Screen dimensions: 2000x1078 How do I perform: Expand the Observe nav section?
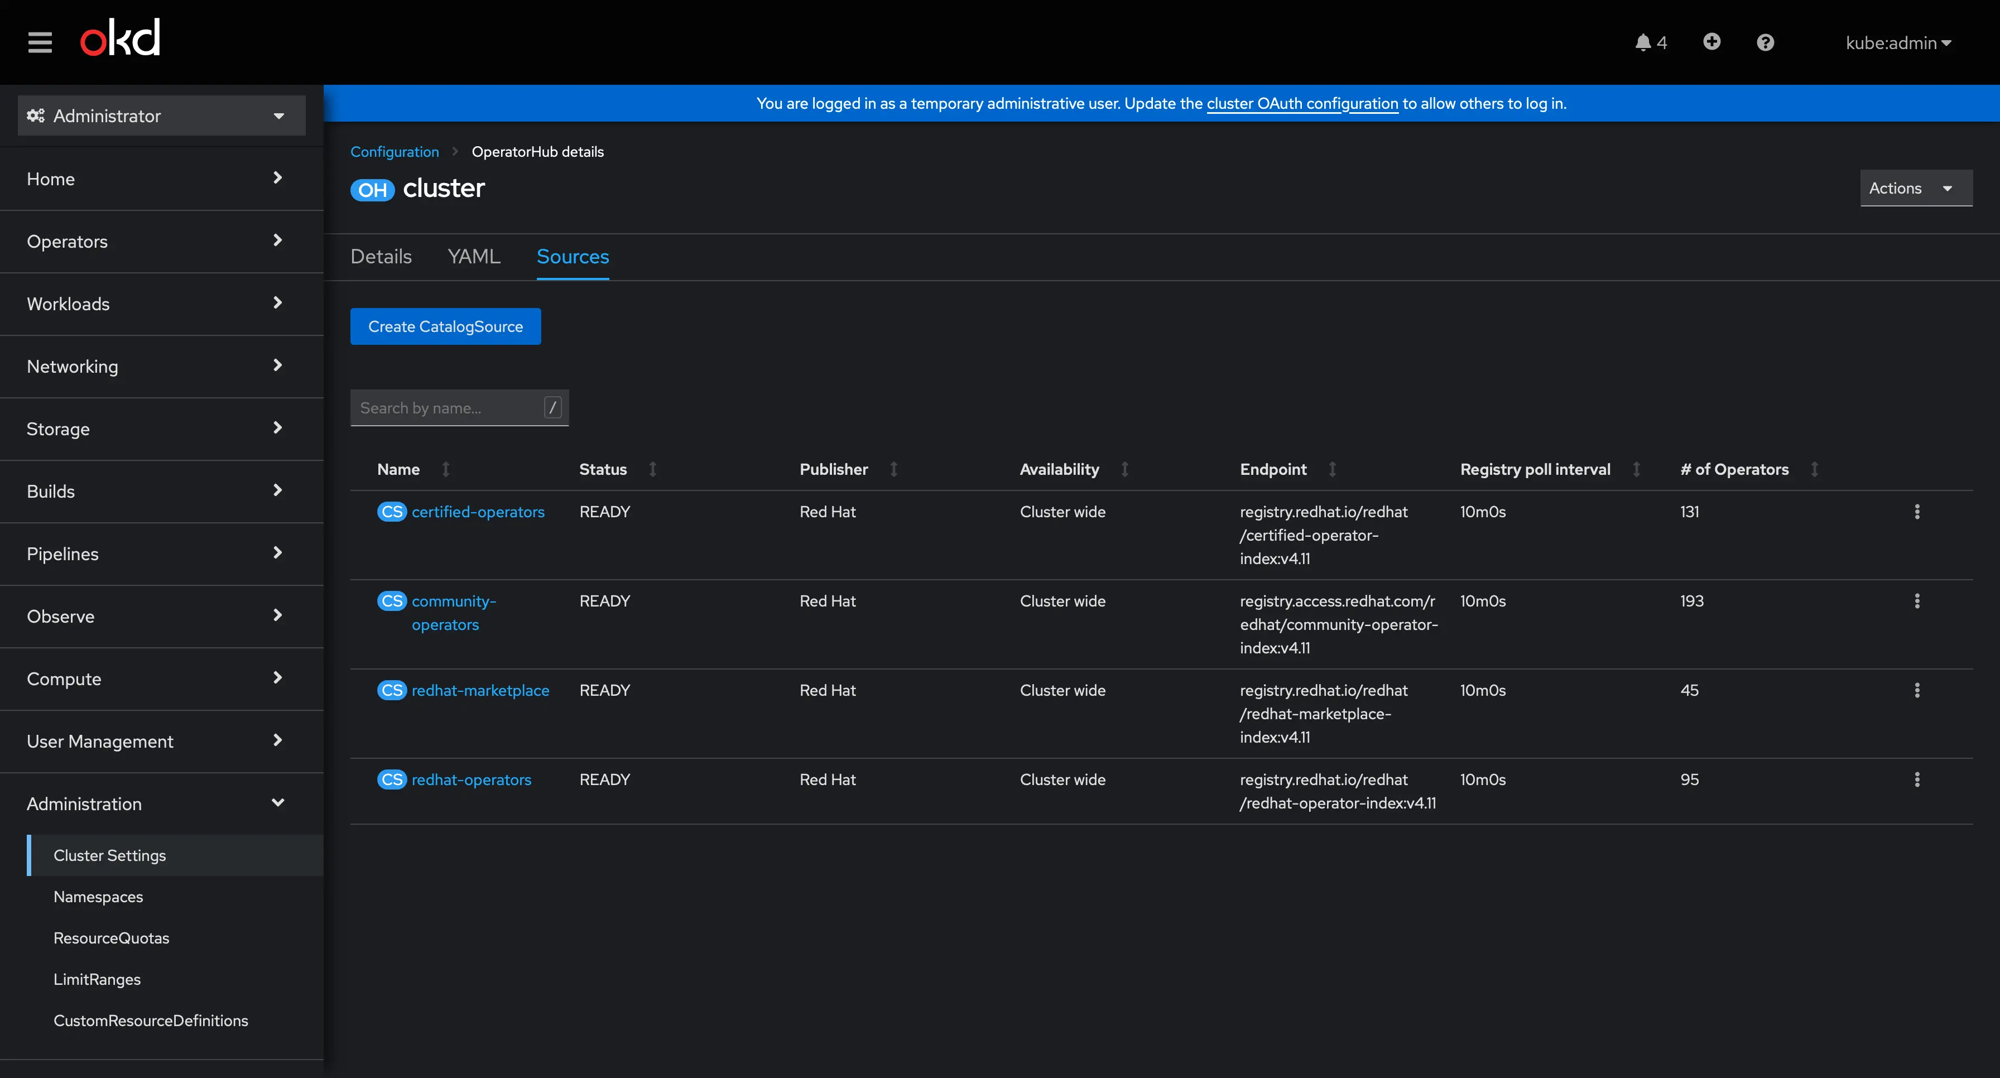click(161, 616)
